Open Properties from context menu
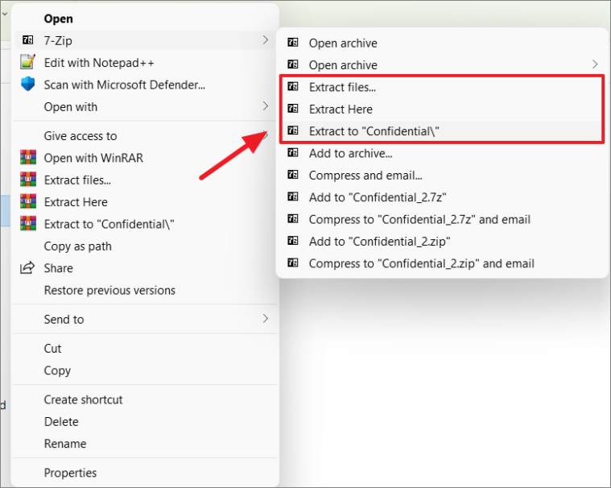Screen dimensions: 611x488 coord(145,473)
